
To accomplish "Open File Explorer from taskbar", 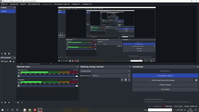I will (x=30, y=110).
